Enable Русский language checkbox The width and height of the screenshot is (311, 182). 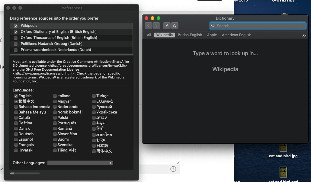coord(94,107)
